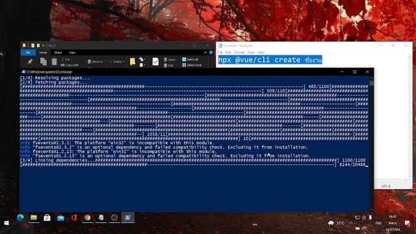The height and width of the screenshot is (234, 416).
Task: Click the folder icon in the Explorer title bar
Action: (24, 45)
